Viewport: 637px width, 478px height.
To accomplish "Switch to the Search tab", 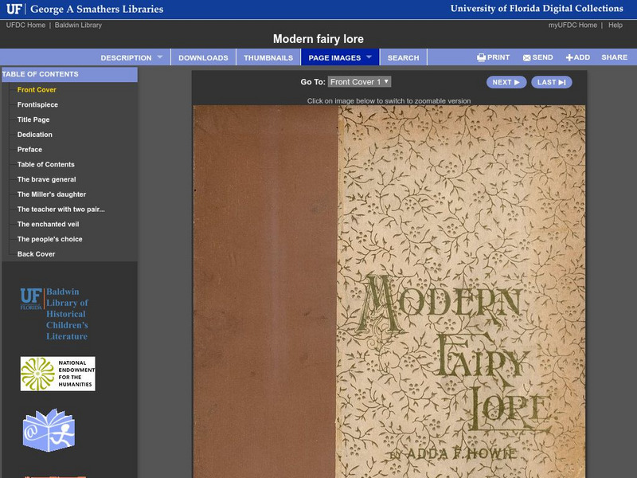I will tap(403, 57).
